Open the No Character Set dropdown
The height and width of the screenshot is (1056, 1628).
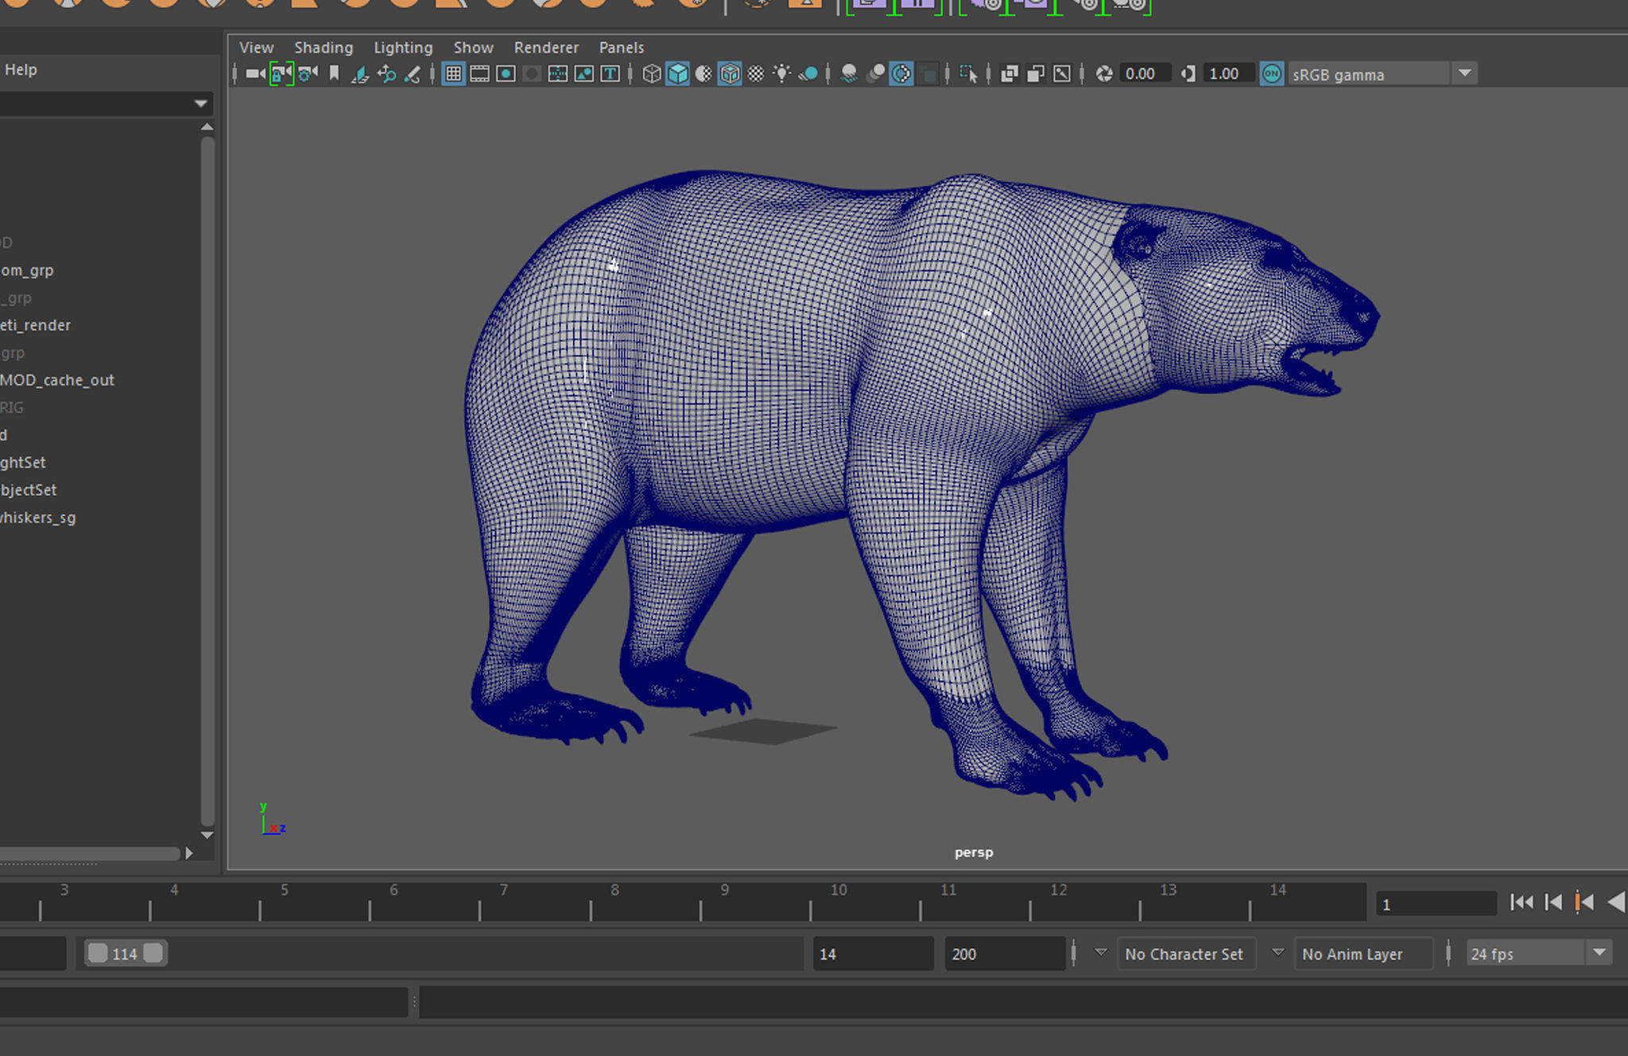(x=1100, y=953)
